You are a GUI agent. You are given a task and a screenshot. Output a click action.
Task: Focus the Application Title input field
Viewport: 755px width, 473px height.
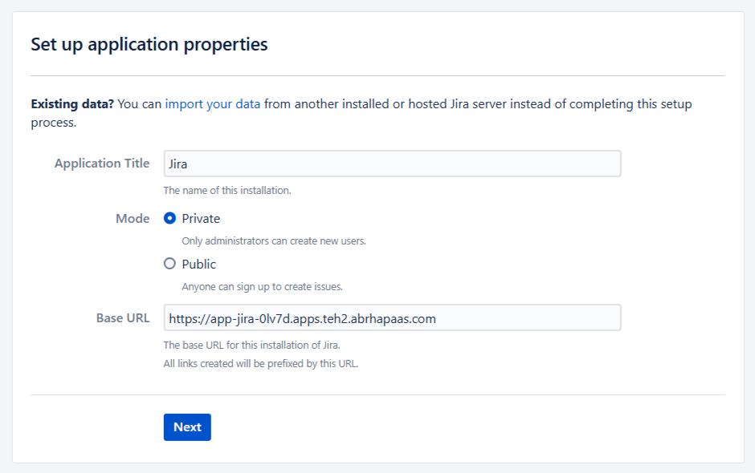[x=393, y=164]
